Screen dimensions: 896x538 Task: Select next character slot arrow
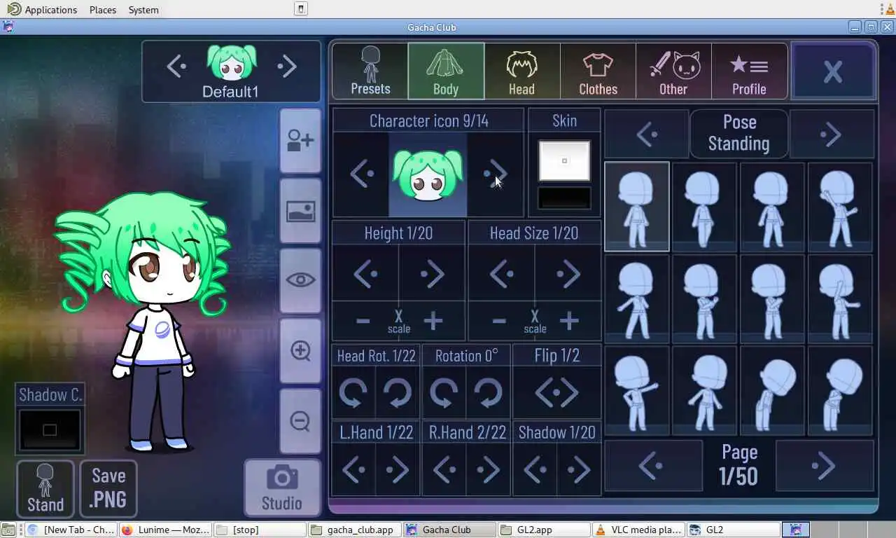pyautogui.click(x=287, y=67)
